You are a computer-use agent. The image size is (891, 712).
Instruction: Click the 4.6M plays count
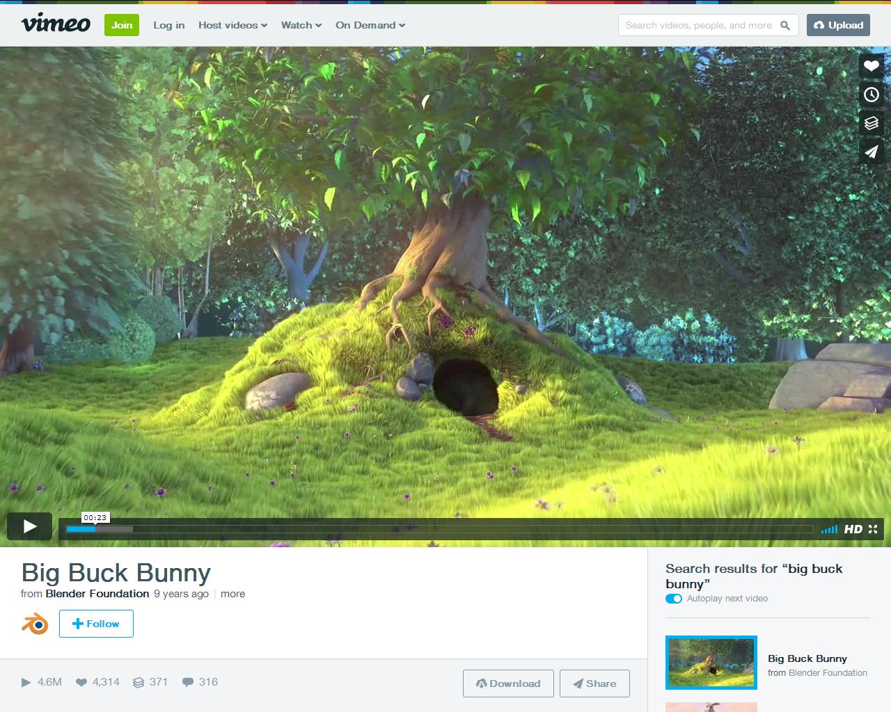point(42,682)
